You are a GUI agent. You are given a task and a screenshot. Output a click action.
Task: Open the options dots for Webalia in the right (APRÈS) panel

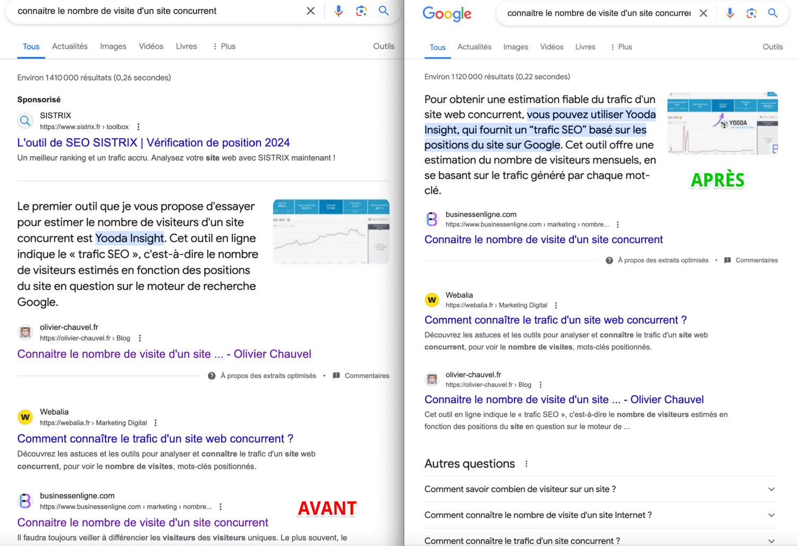coord(556,305)
